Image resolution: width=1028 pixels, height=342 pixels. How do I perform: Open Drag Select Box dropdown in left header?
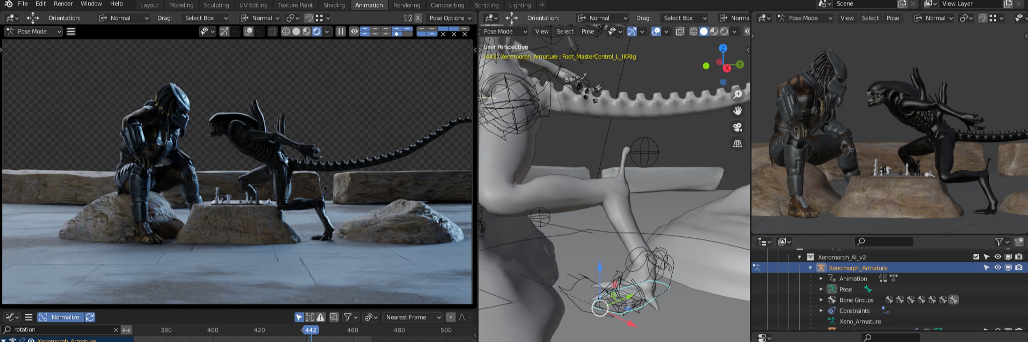tap(206, 18)
